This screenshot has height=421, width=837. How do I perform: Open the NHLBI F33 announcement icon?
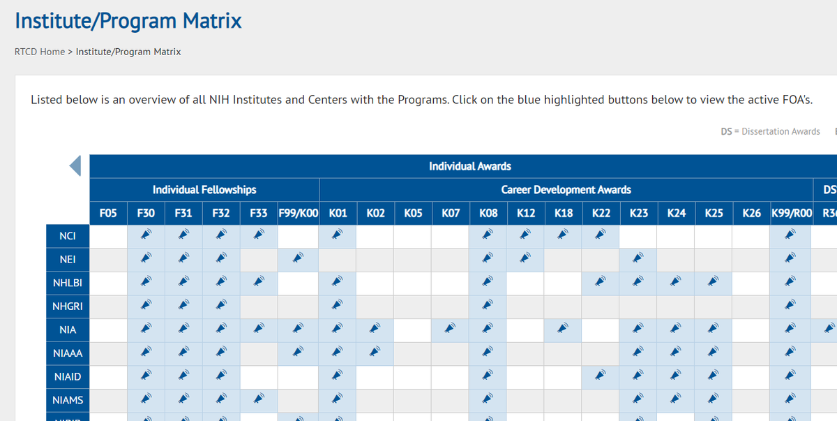tap(258, 283)
